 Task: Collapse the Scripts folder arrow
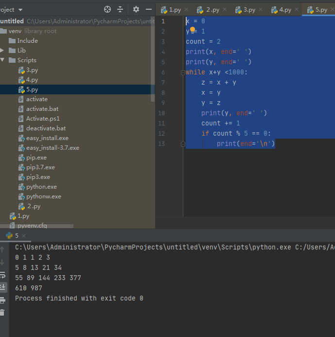point(2,60)
